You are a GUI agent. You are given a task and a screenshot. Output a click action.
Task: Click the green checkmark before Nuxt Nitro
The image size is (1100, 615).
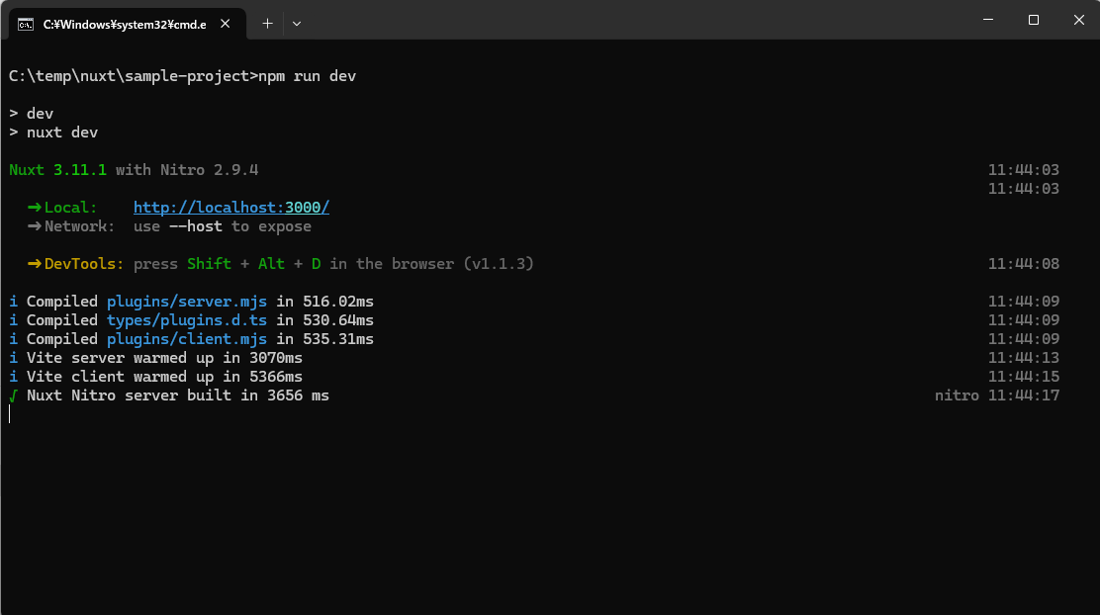tap(14, 395)
